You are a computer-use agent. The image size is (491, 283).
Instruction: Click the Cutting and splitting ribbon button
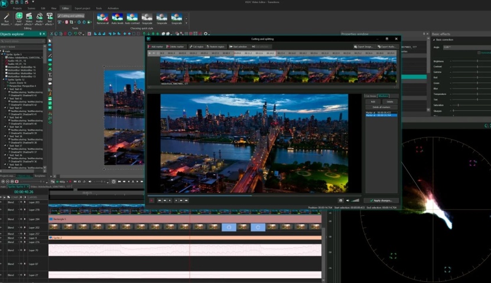71,15
